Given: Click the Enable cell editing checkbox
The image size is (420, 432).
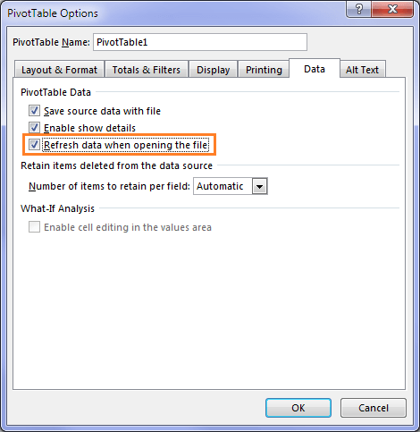Looking at the screenshot, I should coord(34,227).
